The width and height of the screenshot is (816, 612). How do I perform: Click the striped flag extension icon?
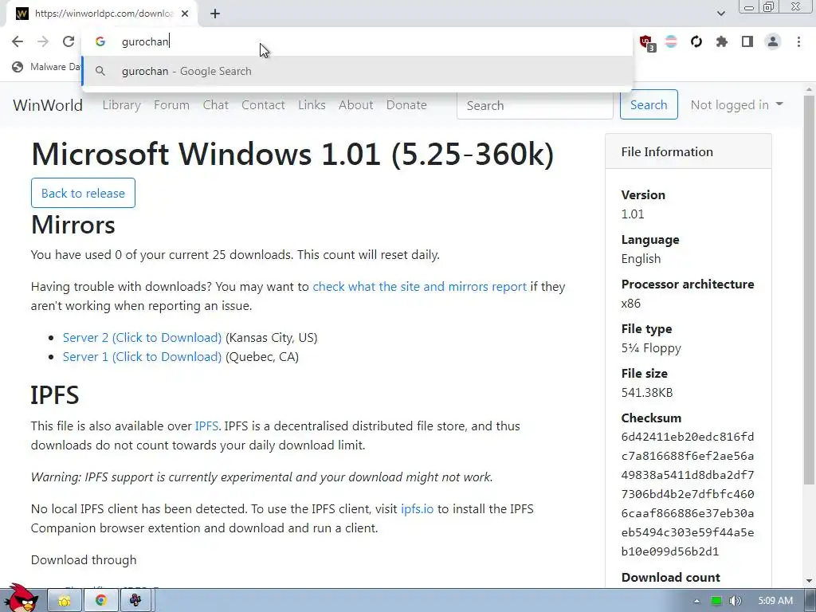[671, 41]
